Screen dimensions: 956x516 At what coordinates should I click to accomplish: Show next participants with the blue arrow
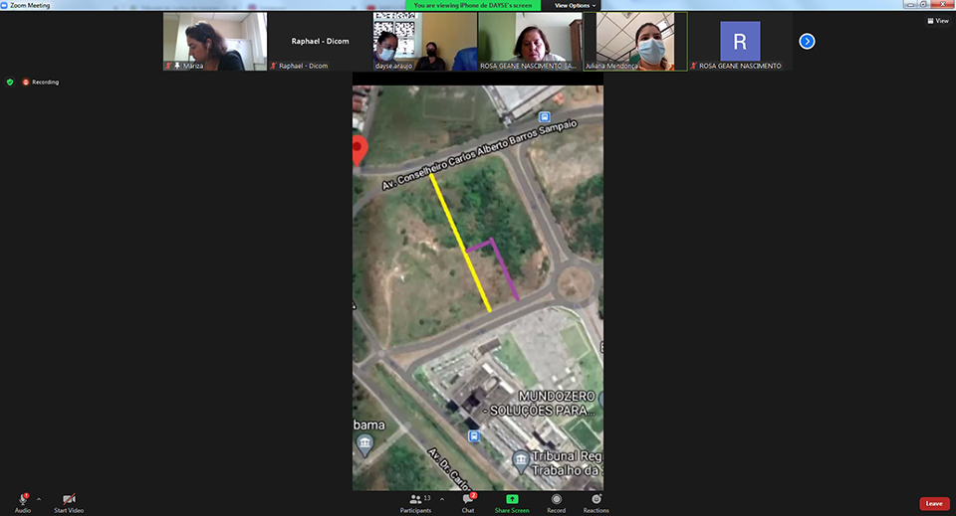(x=807, y=41)
